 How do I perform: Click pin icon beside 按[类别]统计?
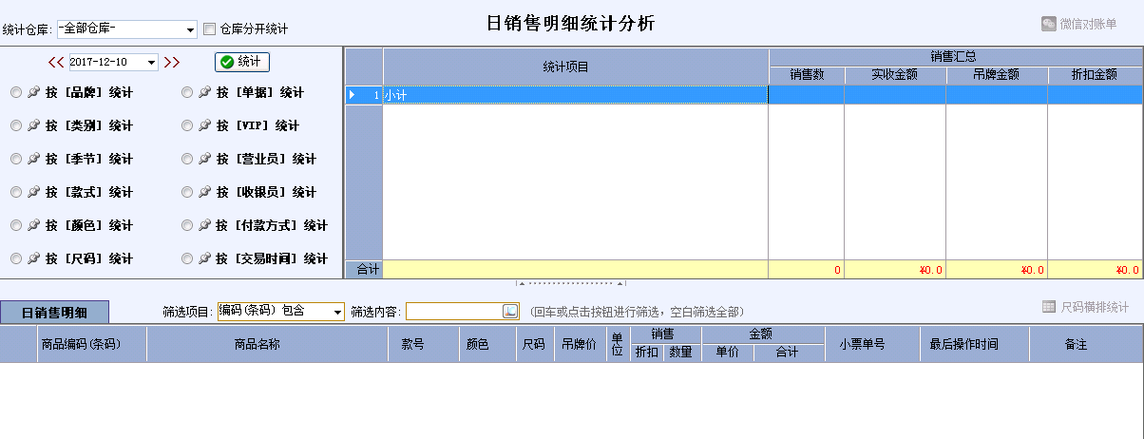click(x=33, y=125)
